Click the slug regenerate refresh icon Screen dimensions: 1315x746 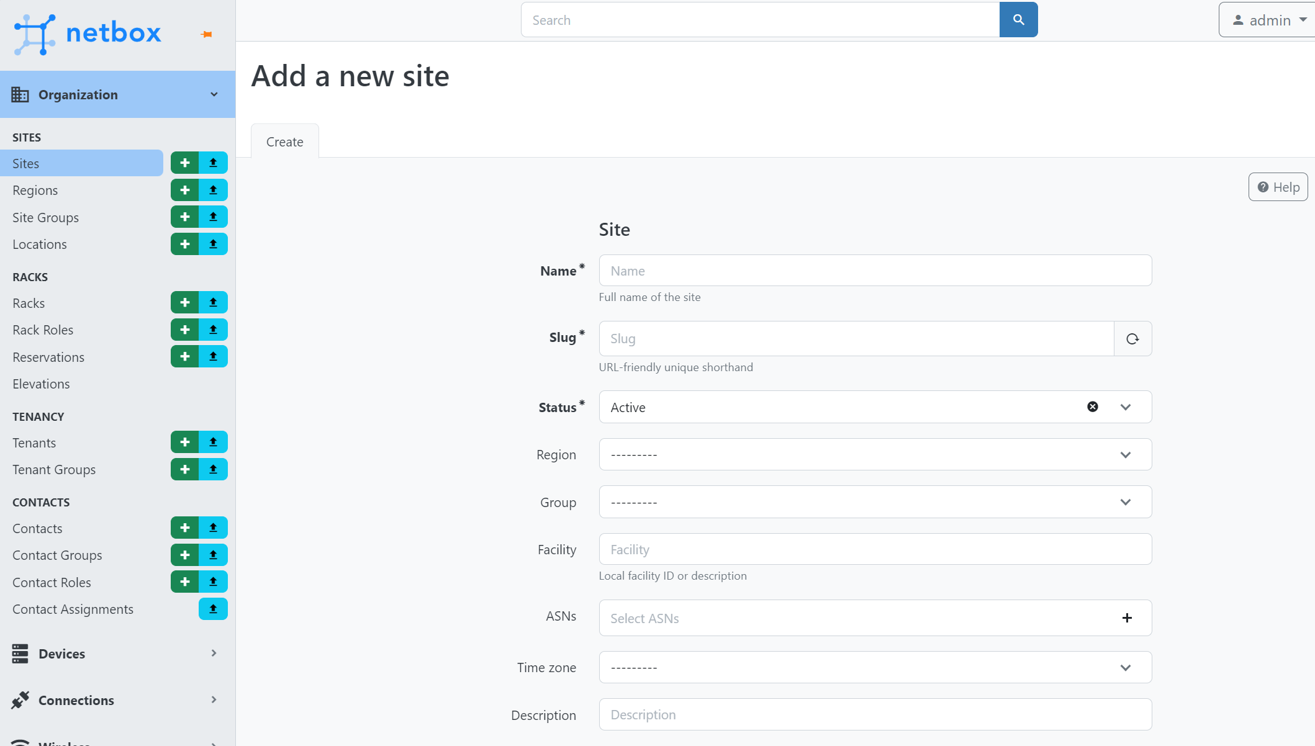point(1132,339)
